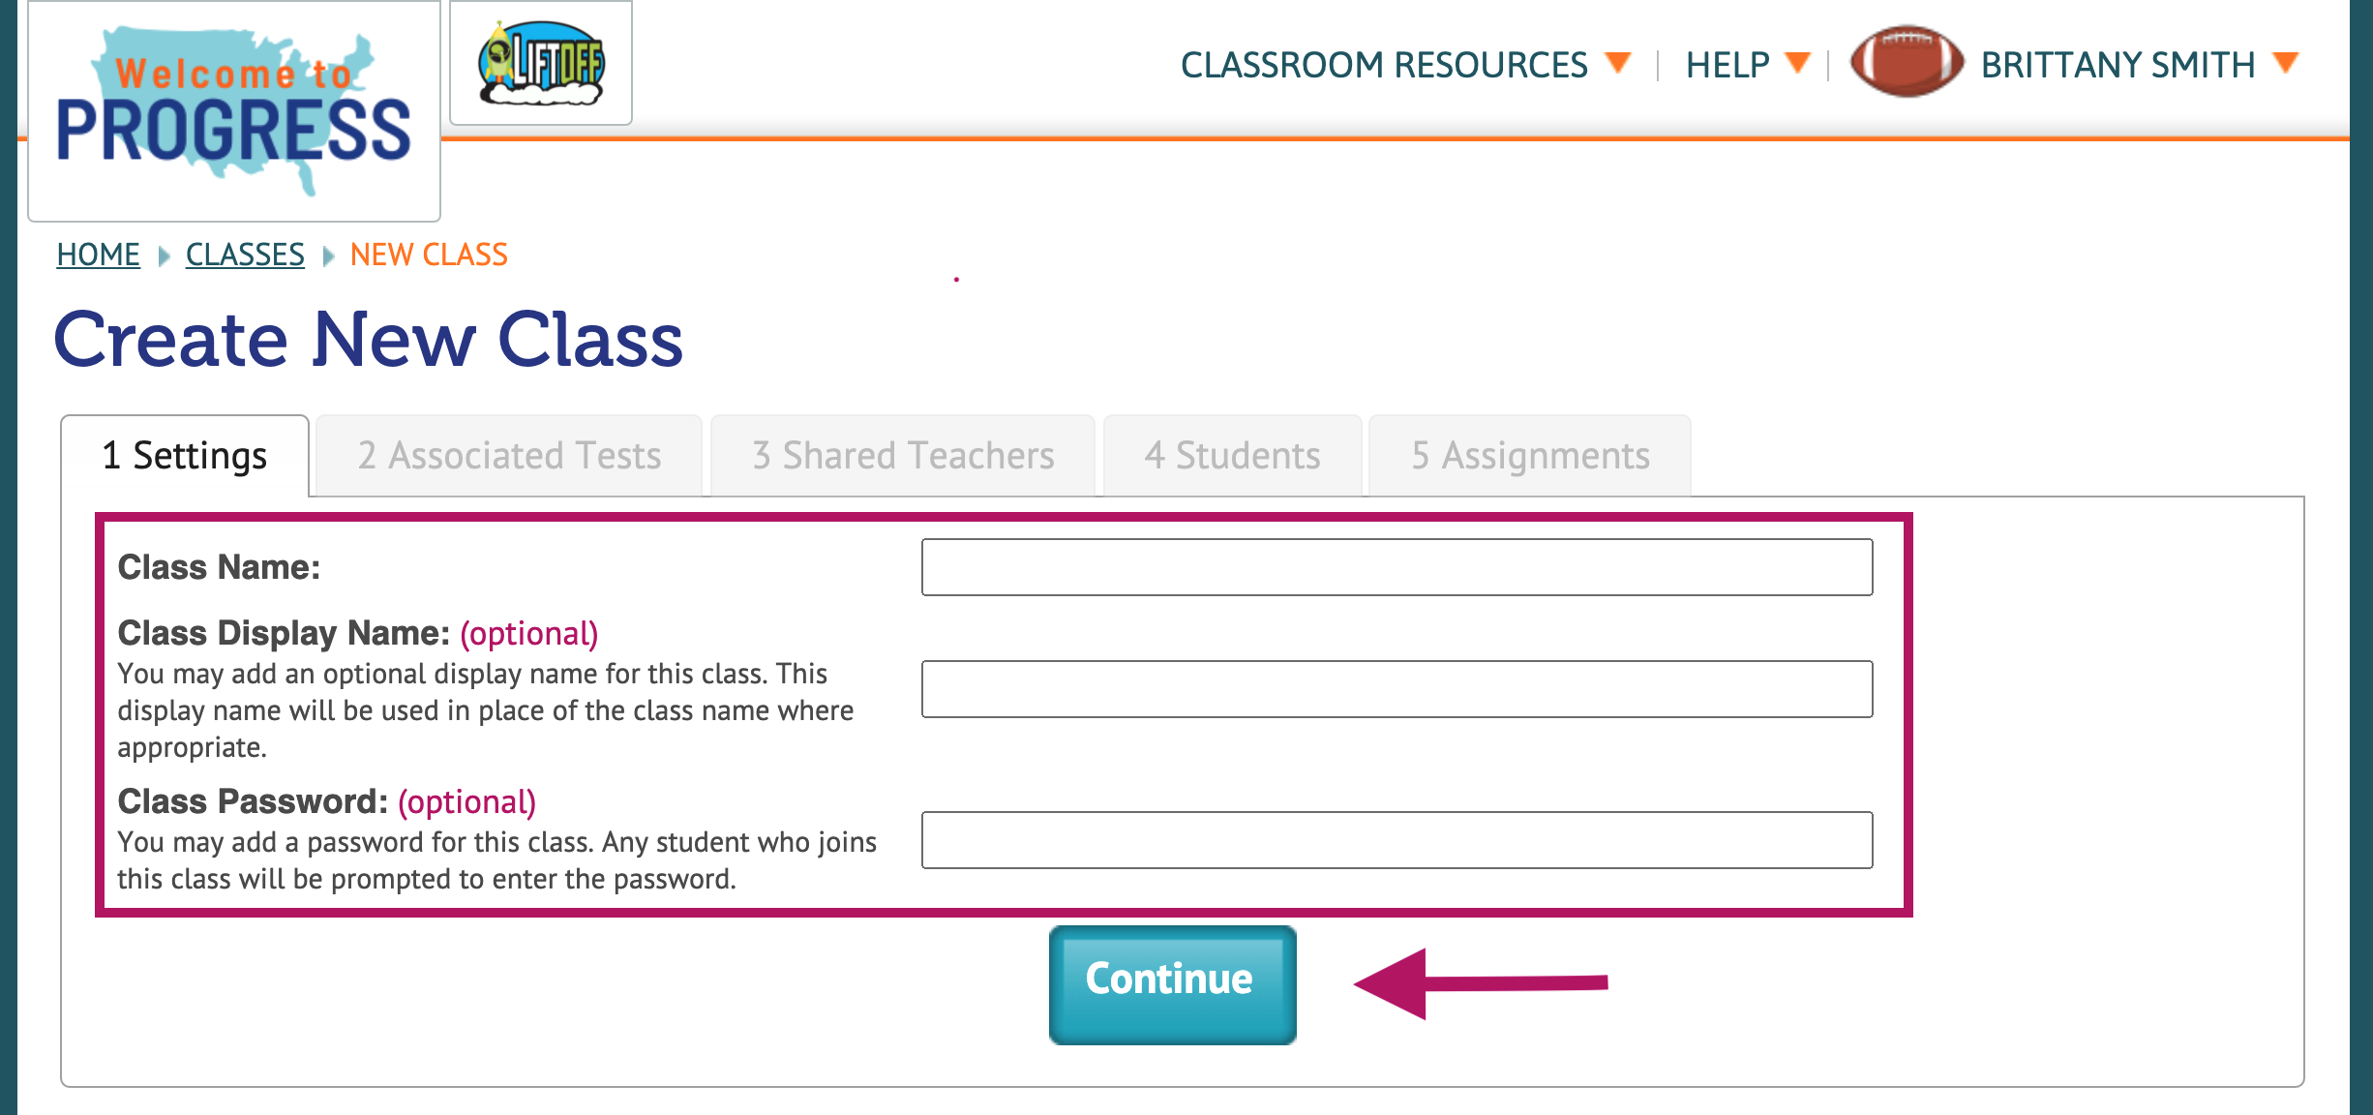Screen dimensions: 2373x1115
Task: Select the 1 Settings tab
Action: (x=185, y=456)
